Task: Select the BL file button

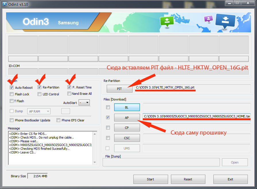Action: (127, 107)
